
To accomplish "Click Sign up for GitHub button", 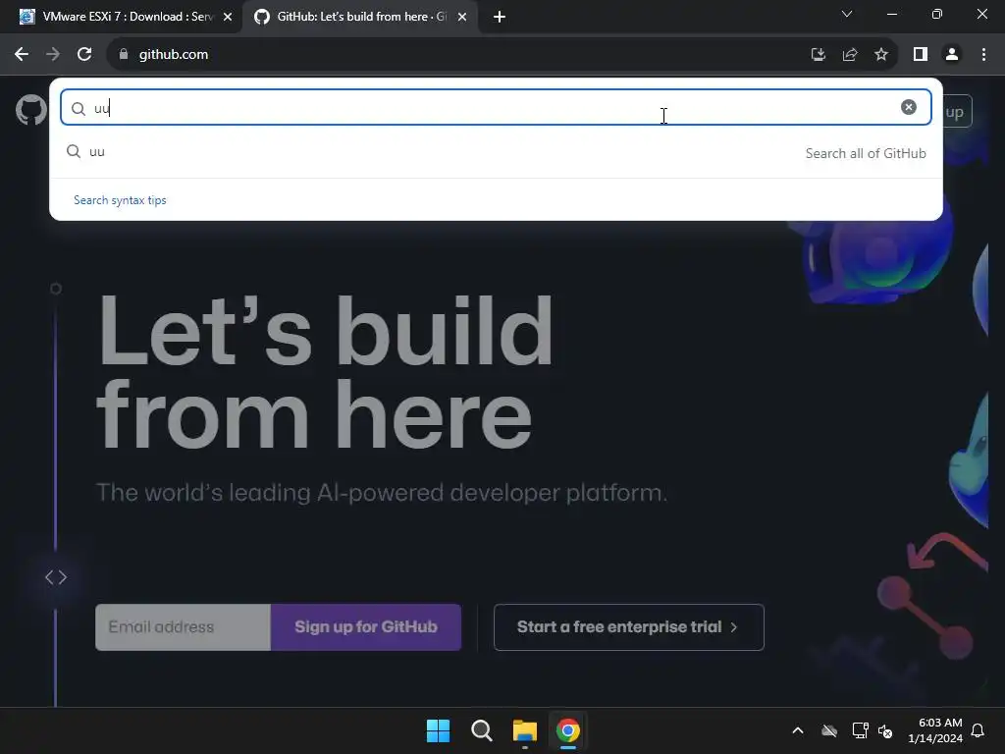I will 366,627.
